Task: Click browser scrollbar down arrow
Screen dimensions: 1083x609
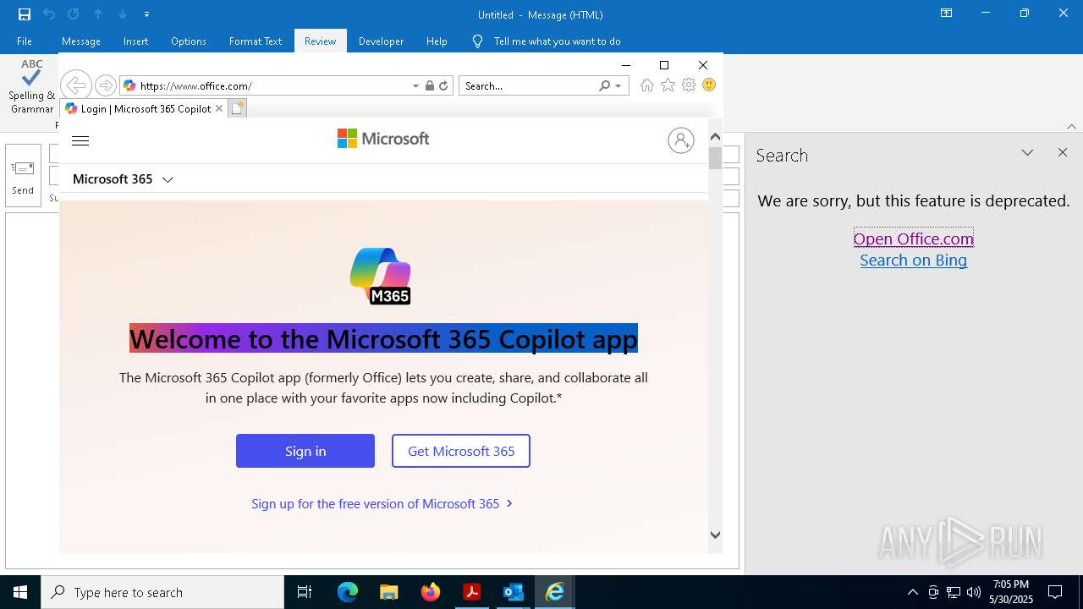Action: [x=715, y=535]
